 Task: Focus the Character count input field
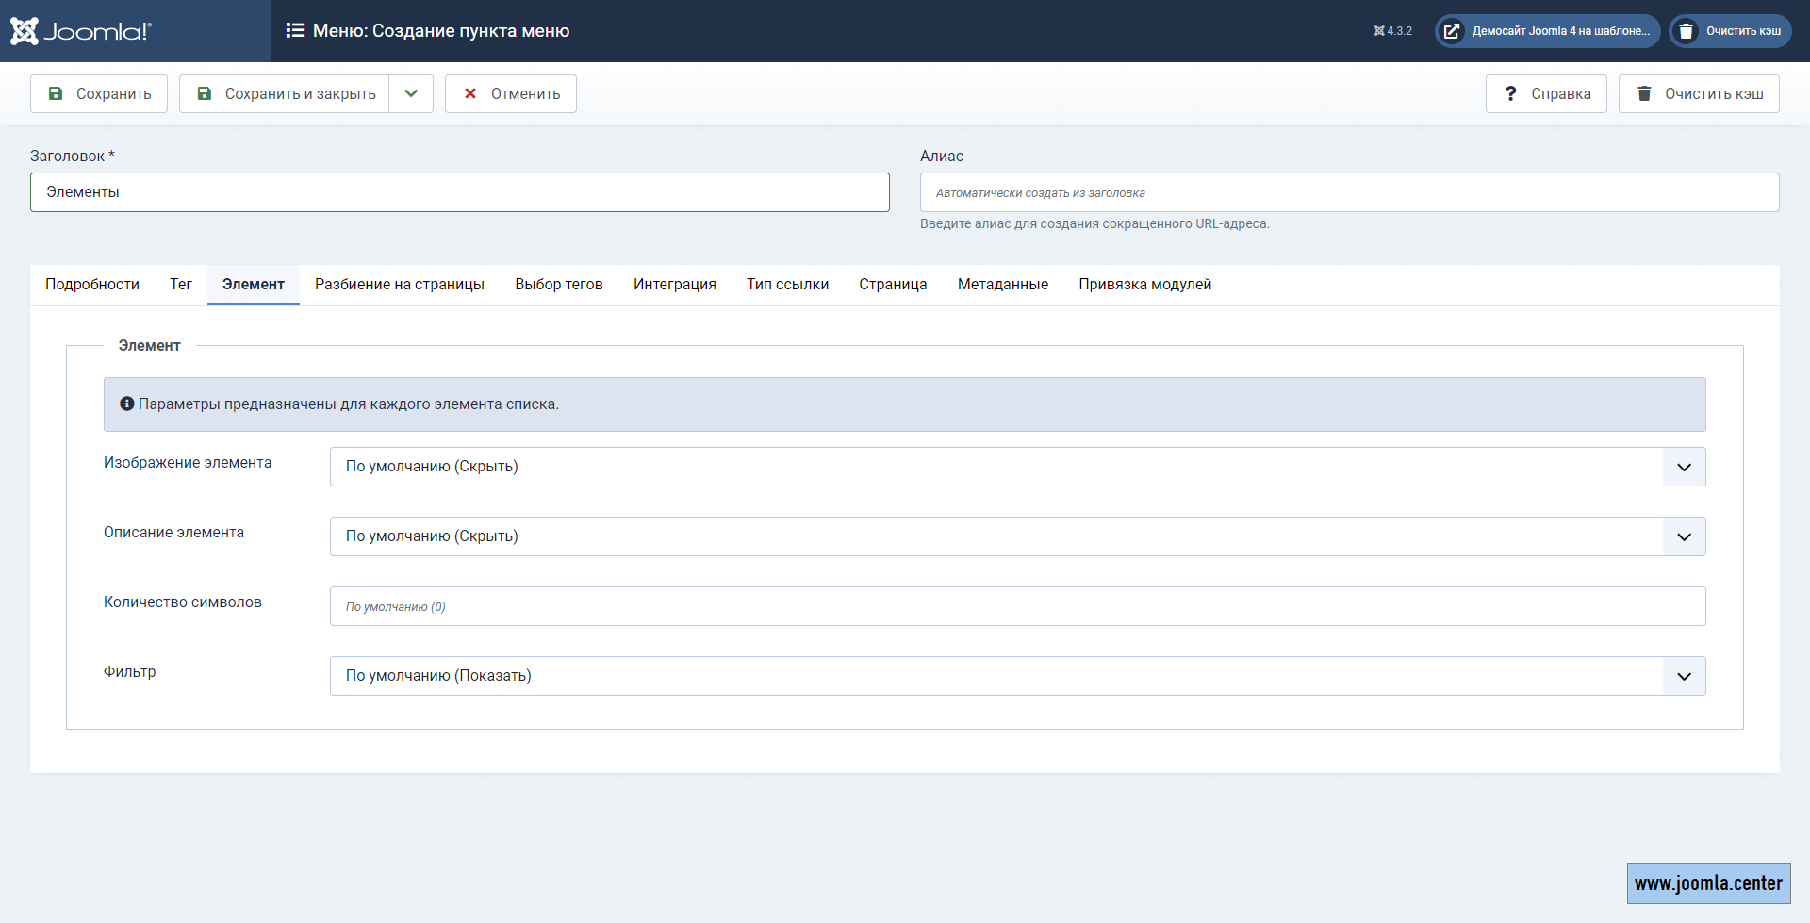[x=1017, y=606]
